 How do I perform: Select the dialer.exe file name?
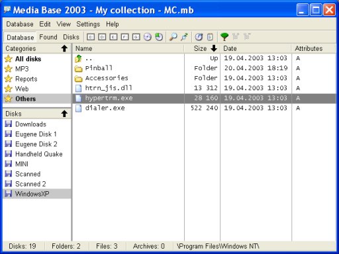[105, 108]
